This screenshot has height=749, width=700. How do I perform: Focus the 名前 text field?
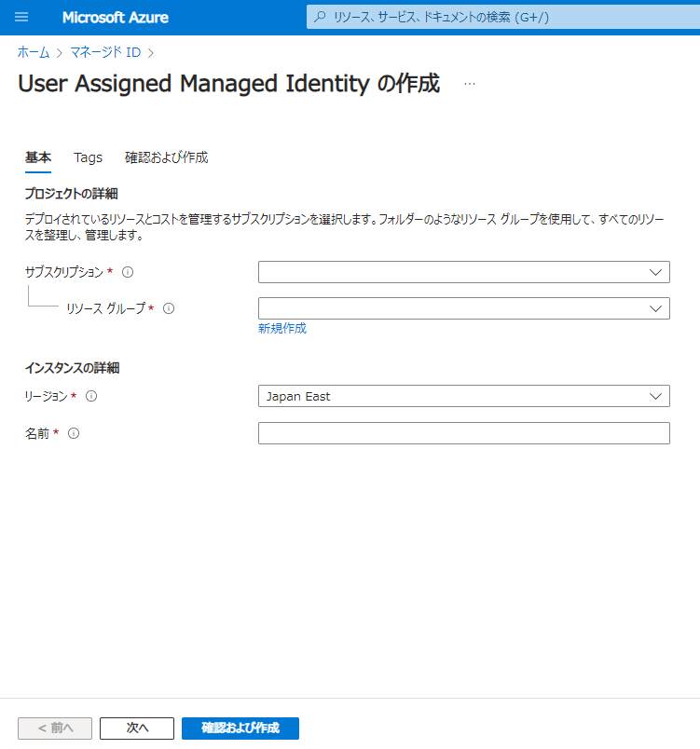click(464, 433)
